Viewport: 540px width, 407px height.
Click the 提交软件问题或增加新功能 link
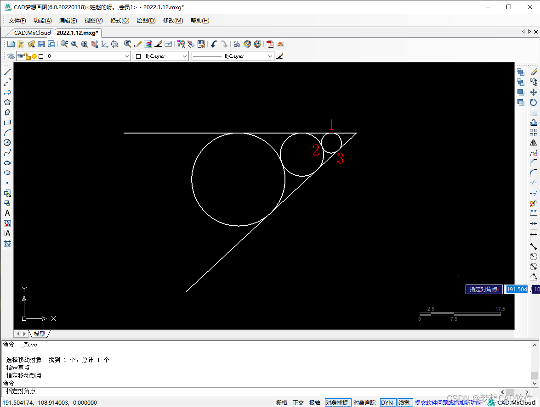click(448, 402)
